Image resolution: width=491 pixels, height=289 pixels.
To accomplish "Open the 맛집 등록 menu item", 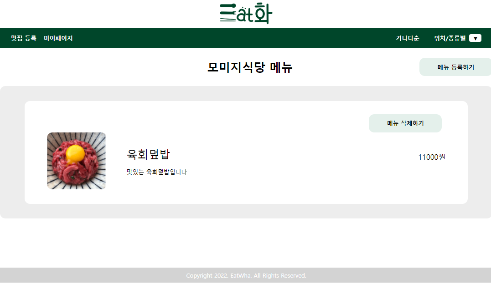I will point(24,38).
